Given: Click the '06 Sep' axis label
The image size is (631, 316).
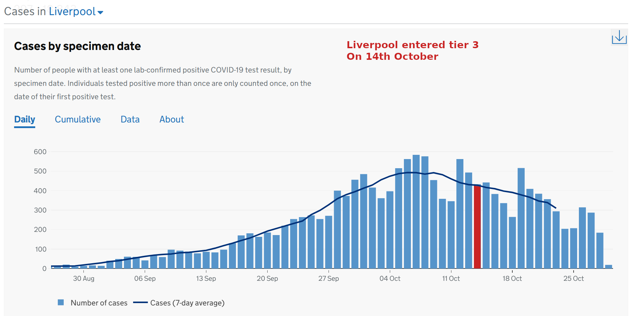Looking at the screenshot, I should pos(145,279).
